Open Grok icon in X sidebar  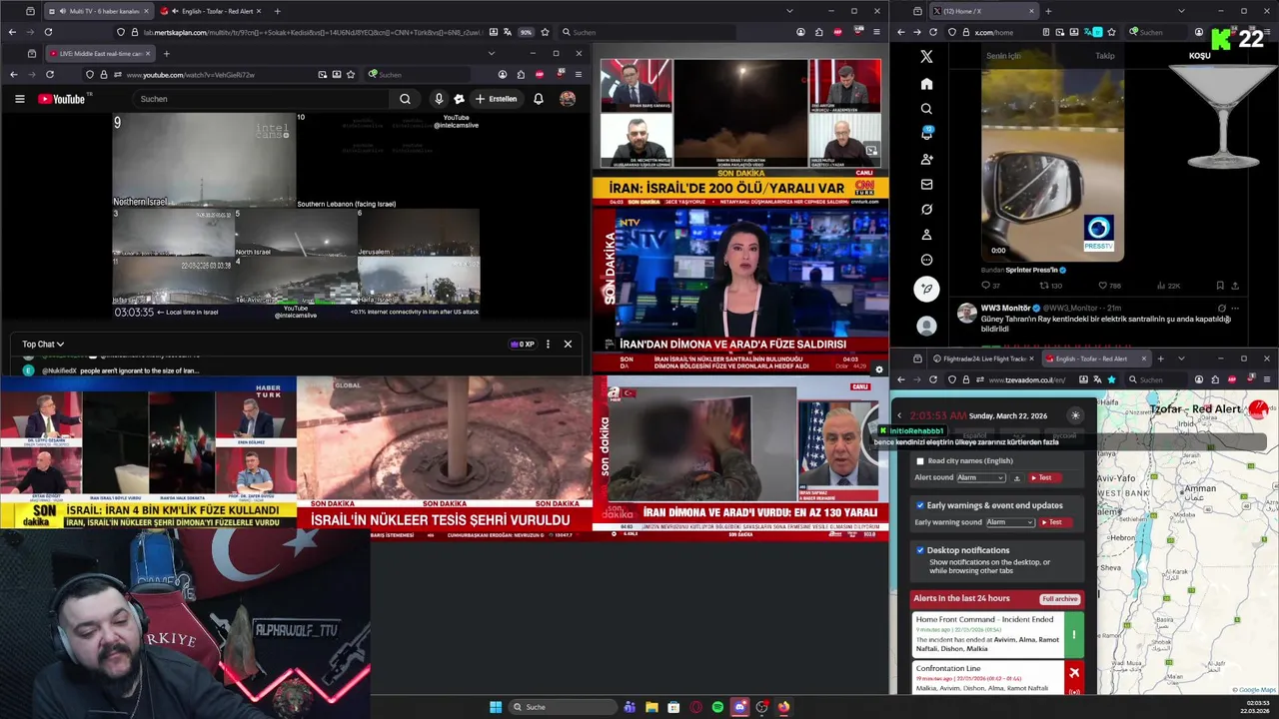click(926, 210)
